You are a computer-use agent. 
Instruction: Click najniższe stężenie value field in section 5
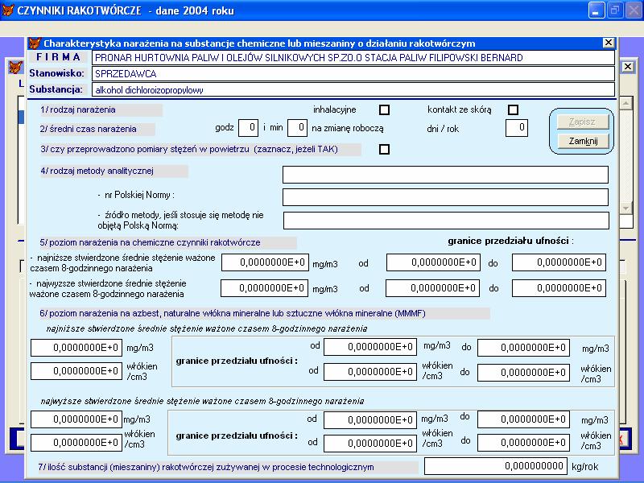point(266,262)
